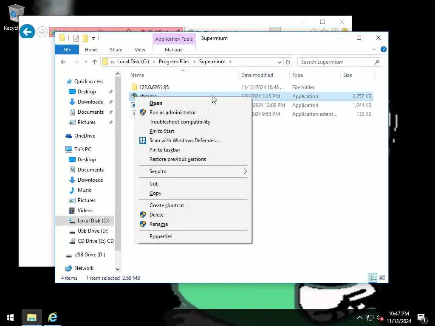
Task: Open the Home ribbon tab
Action: (x=91, y=50)
